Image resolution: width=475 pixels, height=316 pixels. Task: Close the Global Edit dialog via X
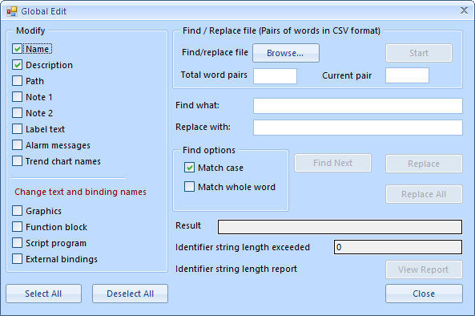point(464,10)
